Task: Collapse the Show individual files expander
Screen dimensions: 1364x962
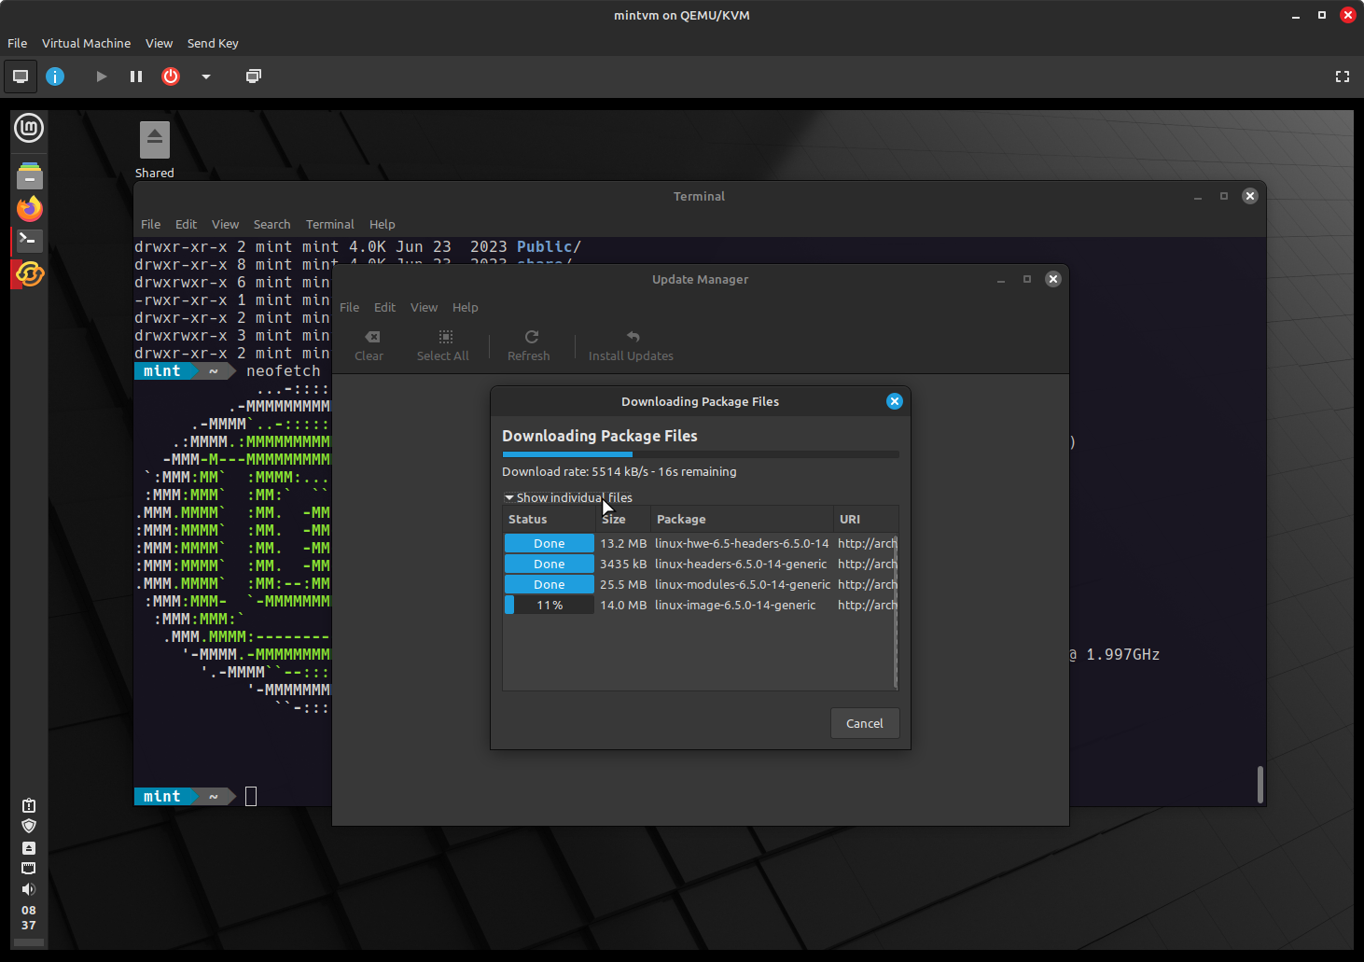Action: point(568,497)
